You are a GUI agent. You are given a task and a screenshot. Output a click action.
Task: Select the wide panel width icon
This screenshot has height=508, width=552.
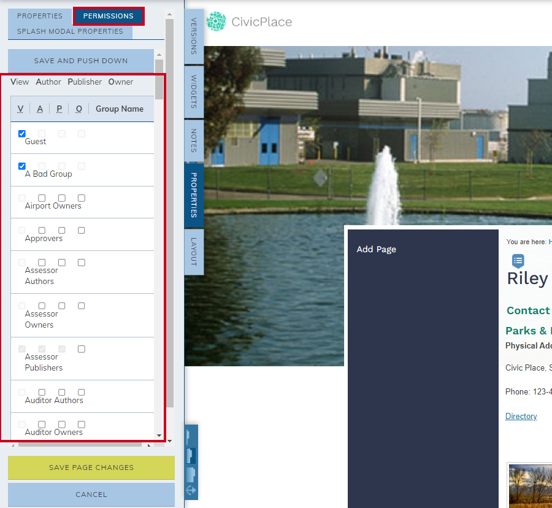[191, 474]
